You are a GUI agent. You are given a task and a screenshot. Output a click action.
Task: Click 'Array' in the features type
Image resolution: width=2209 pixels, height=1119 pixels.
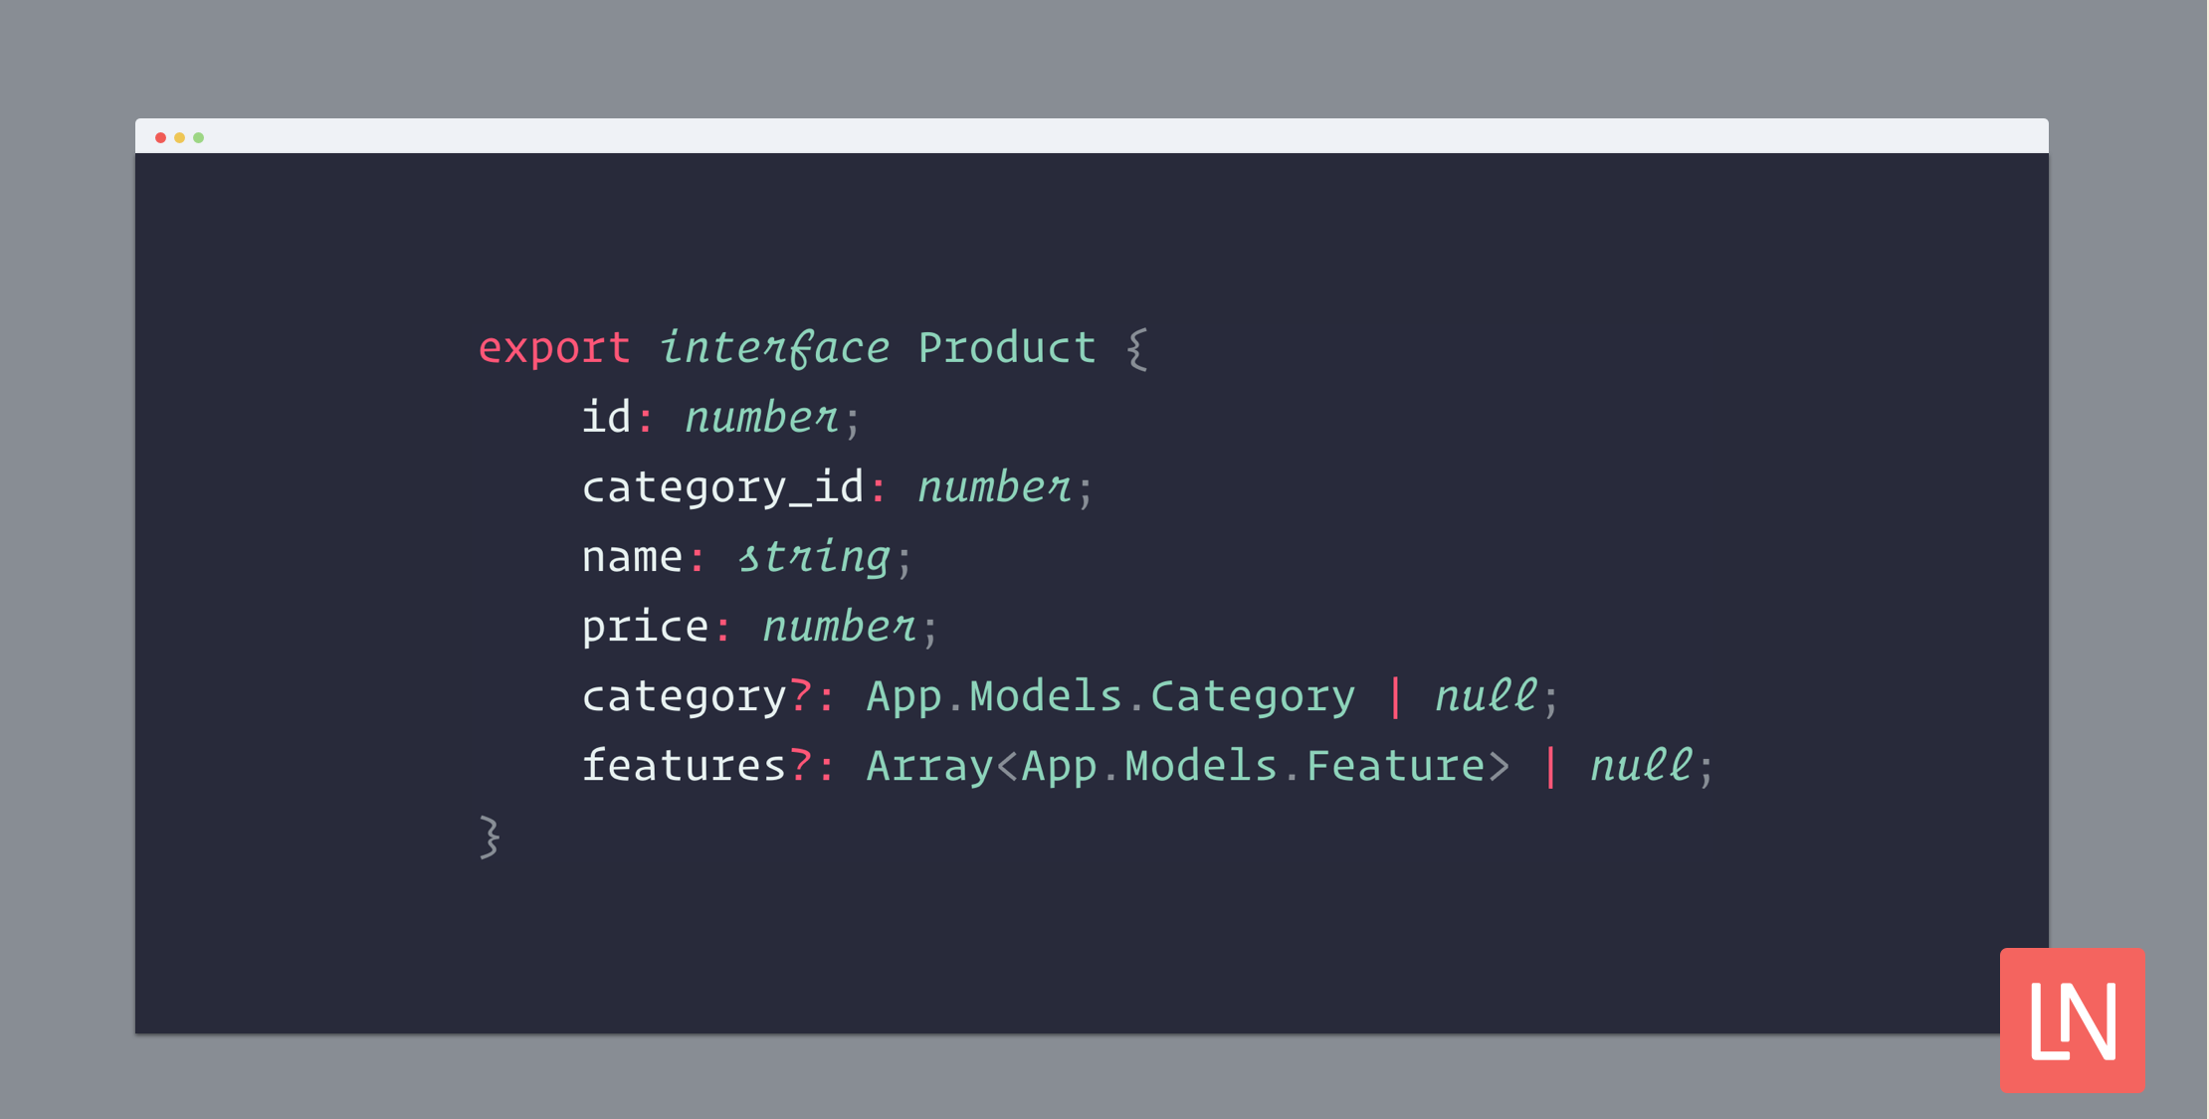[x=929, y=767]
